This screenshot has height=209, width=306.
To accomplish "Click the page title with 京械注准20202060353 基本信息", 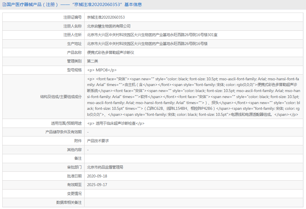I will (x=74, y=5).
